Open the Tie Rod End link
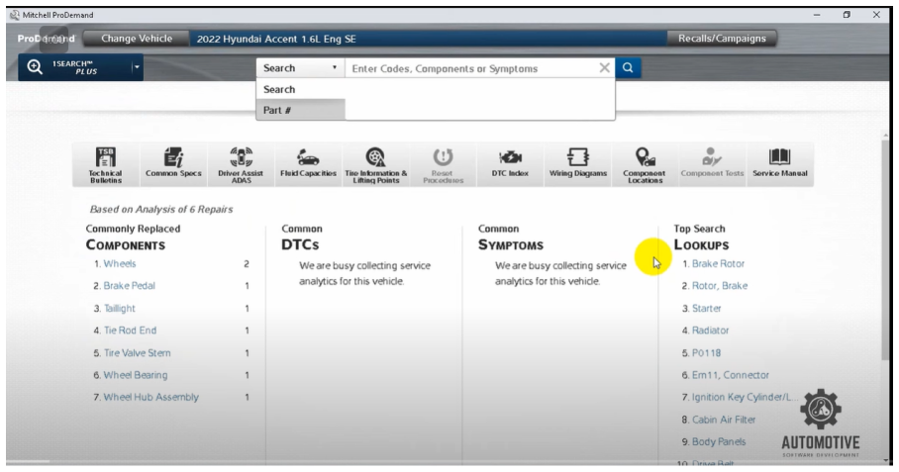This screenshot has height=472, width=899. (130, 330)
